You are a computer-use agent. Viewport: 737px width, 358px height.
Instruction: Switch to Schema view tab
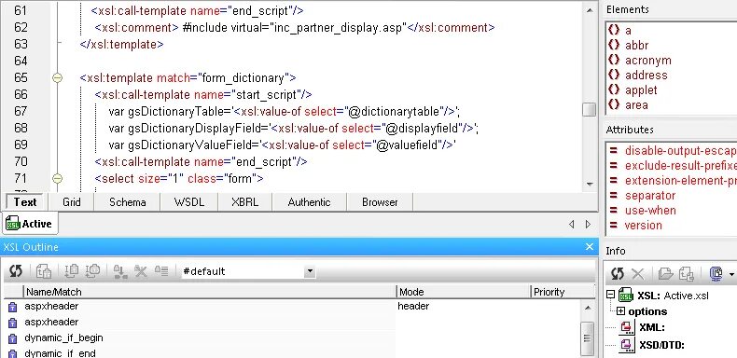(128, 202)
